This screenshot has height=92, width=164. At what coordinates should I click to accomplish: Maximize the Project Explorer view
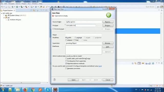point(46,10)
